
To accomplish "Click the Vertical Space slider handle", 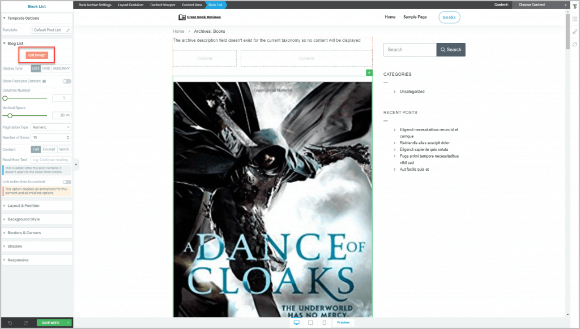I will point(10,115).
